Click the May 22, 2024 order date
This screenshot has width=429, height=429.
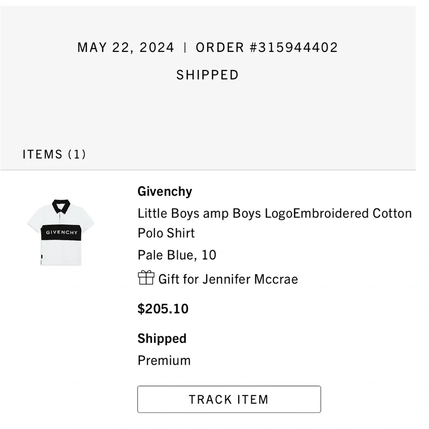(x=126, y=48)
